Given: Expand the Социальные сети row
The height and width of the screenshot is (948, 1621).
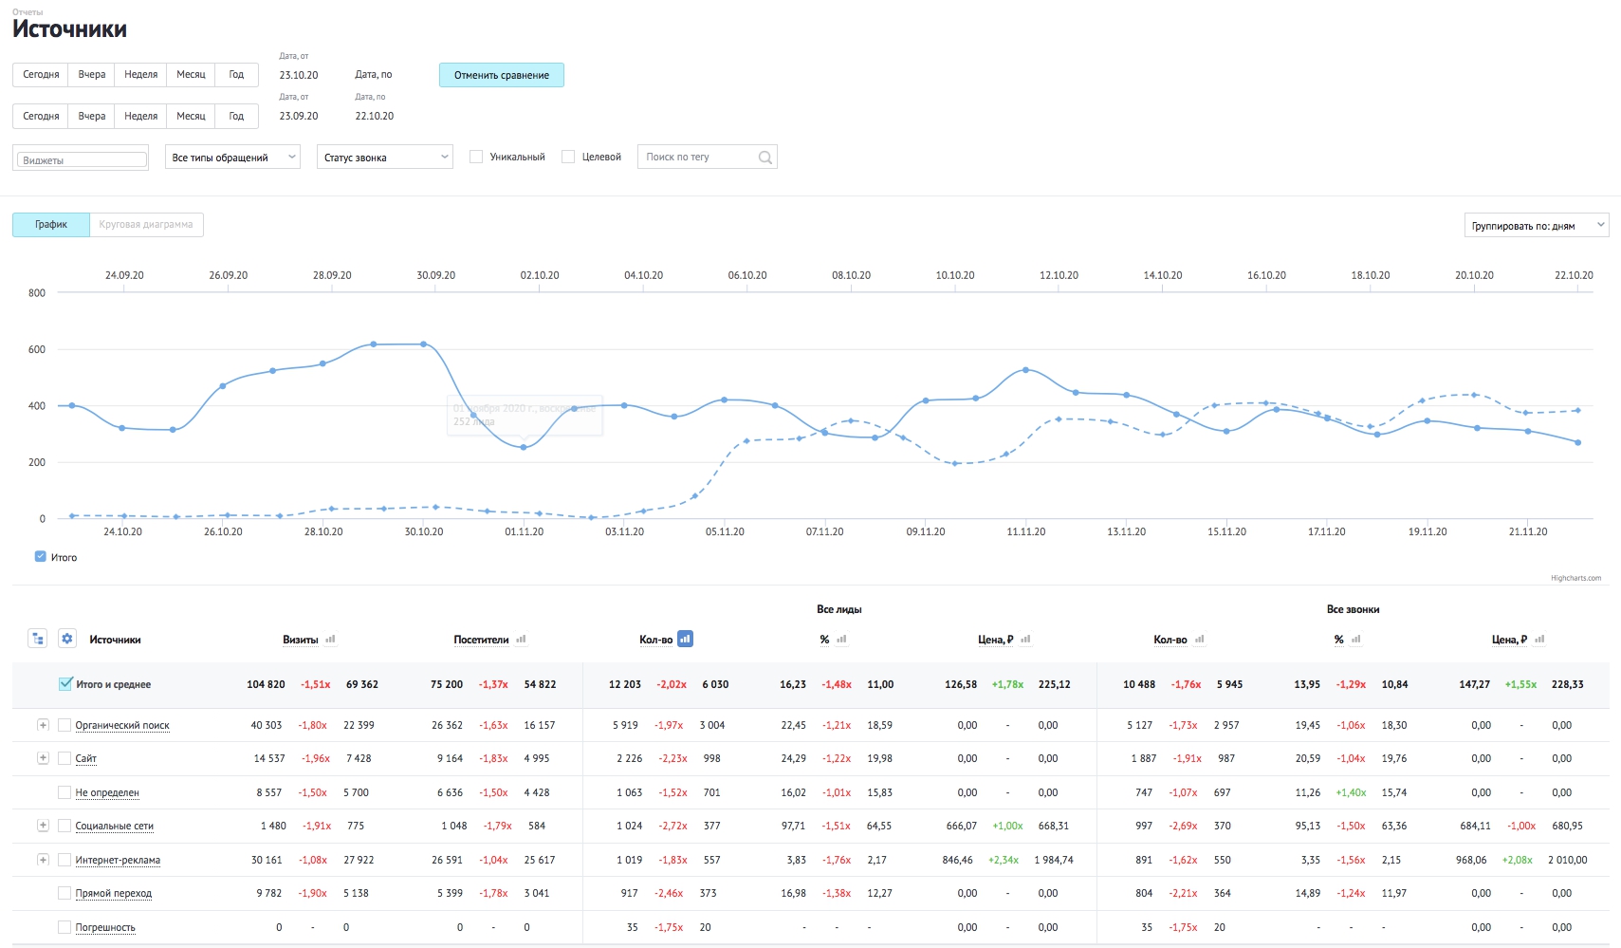Looking at the screenshot, I should click(x=43, y=826).
